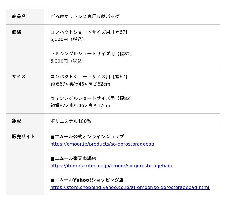Click the 商品名 row header
Viewport: 231px width, 204px height.
(19, 16)
